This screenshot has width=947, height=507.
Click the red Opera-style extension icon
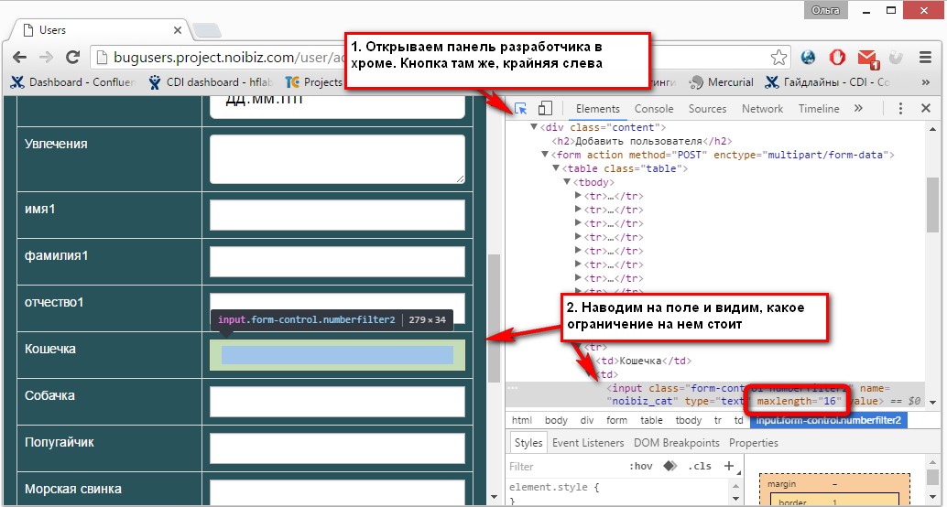837,58
